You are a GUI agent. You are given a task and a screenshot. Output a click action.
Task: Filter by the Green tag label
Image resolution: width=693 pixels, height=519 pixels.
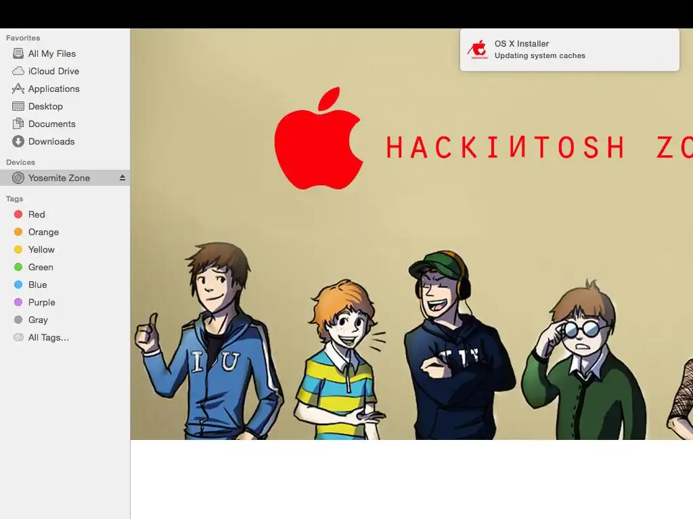[x=41, y=267]
